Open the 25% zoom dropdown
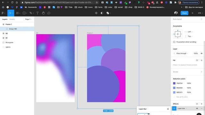Image resolution: width=205 pixels, height=115 pixels. pyautogui.click(x=200, y=13)
